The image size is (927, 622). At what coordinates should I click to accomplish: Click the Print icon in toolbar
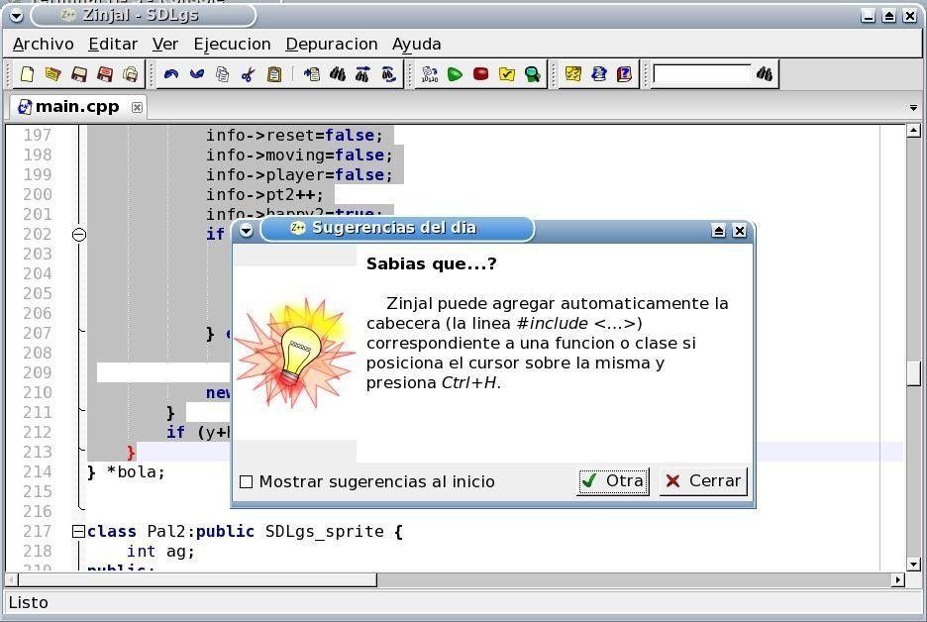(131, 74)
